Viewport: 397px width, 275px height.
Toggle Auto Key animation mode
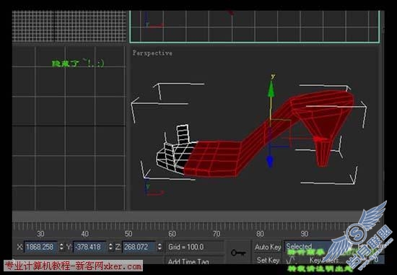tap(268, 247)
